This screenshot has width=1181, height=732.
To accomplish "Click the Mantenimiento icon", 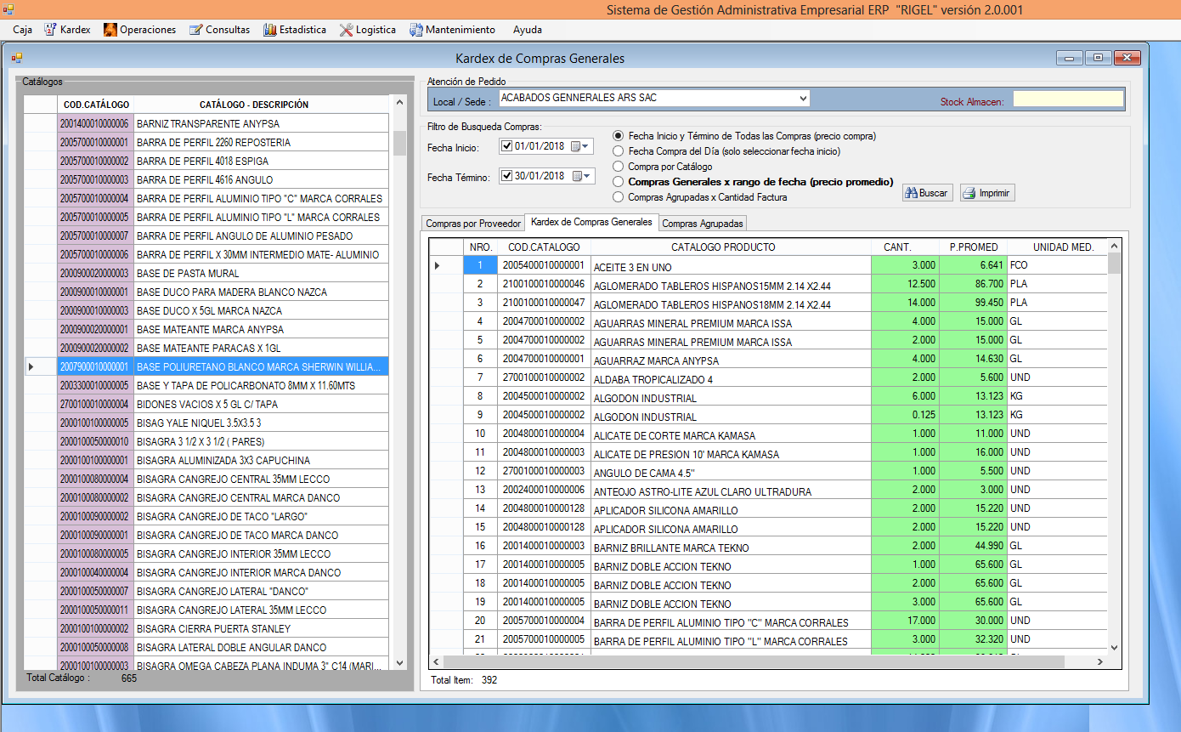I will [416, 29].
